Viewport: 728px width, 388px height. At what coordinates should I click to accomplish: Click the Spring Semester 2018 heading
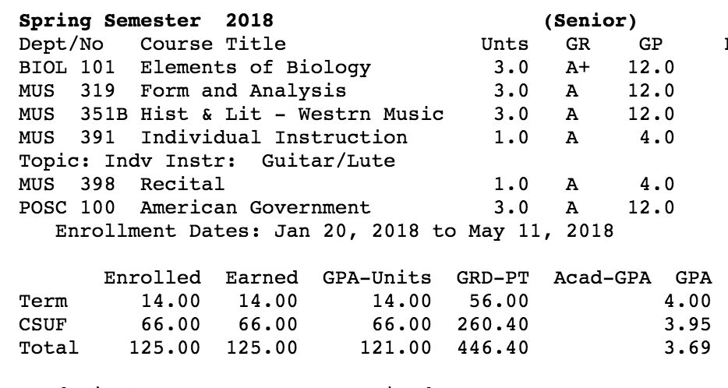(x=147, y=21)
